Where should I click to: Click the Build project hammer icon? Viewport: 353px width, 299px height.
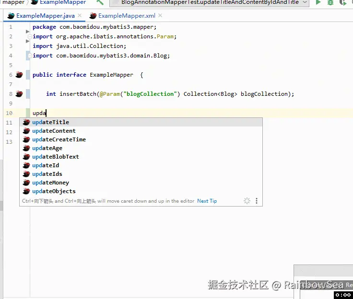pos(100,2)
